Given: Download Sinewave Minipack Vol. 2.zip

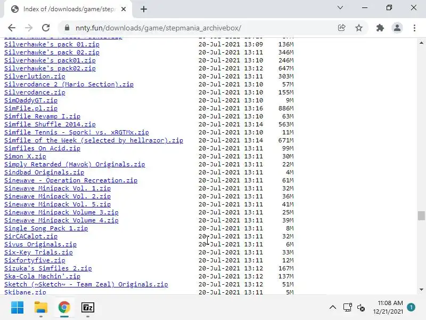Looking at the screenshot, I should point(58,196).
